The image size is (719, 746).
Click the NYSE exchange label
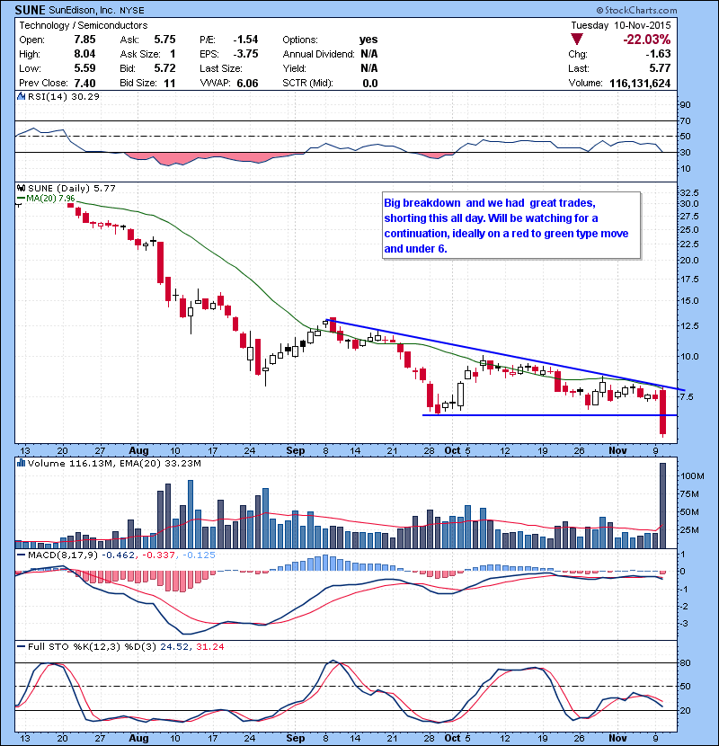click(x=132, y=11)
